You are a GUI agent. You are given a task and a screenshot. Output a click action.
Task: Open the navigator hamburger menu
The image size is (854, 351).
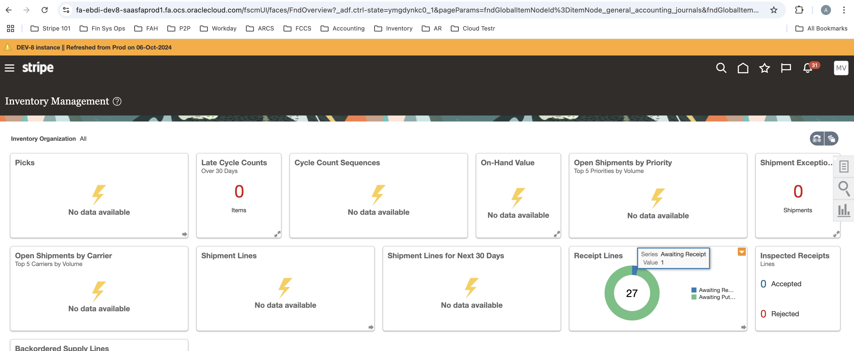(x=9, y=68)
